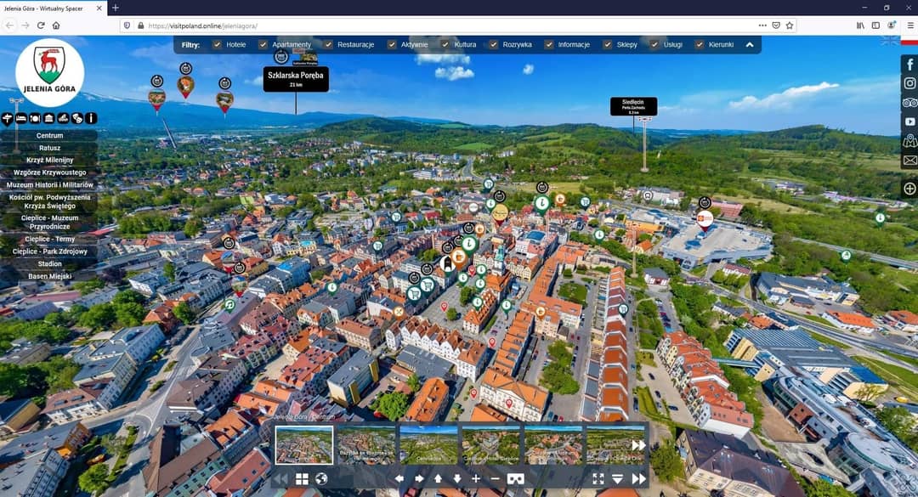Uncheck the Hotele filter

(x=217, y=44)
